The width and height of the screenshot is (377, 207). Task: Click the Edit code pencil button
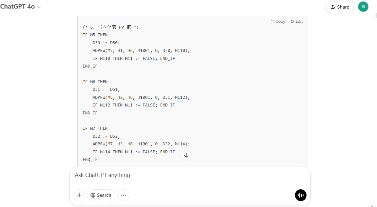click(297, 21)
